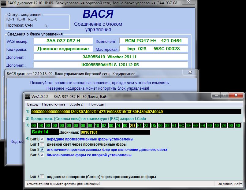The width and height of the screenshot is (246, 190).
Task: Select byte cell 23
Action: [x=146, y=125]
